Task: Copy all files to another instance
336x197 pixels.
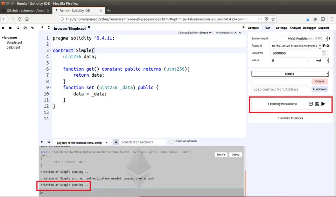Action: (25, 28)
